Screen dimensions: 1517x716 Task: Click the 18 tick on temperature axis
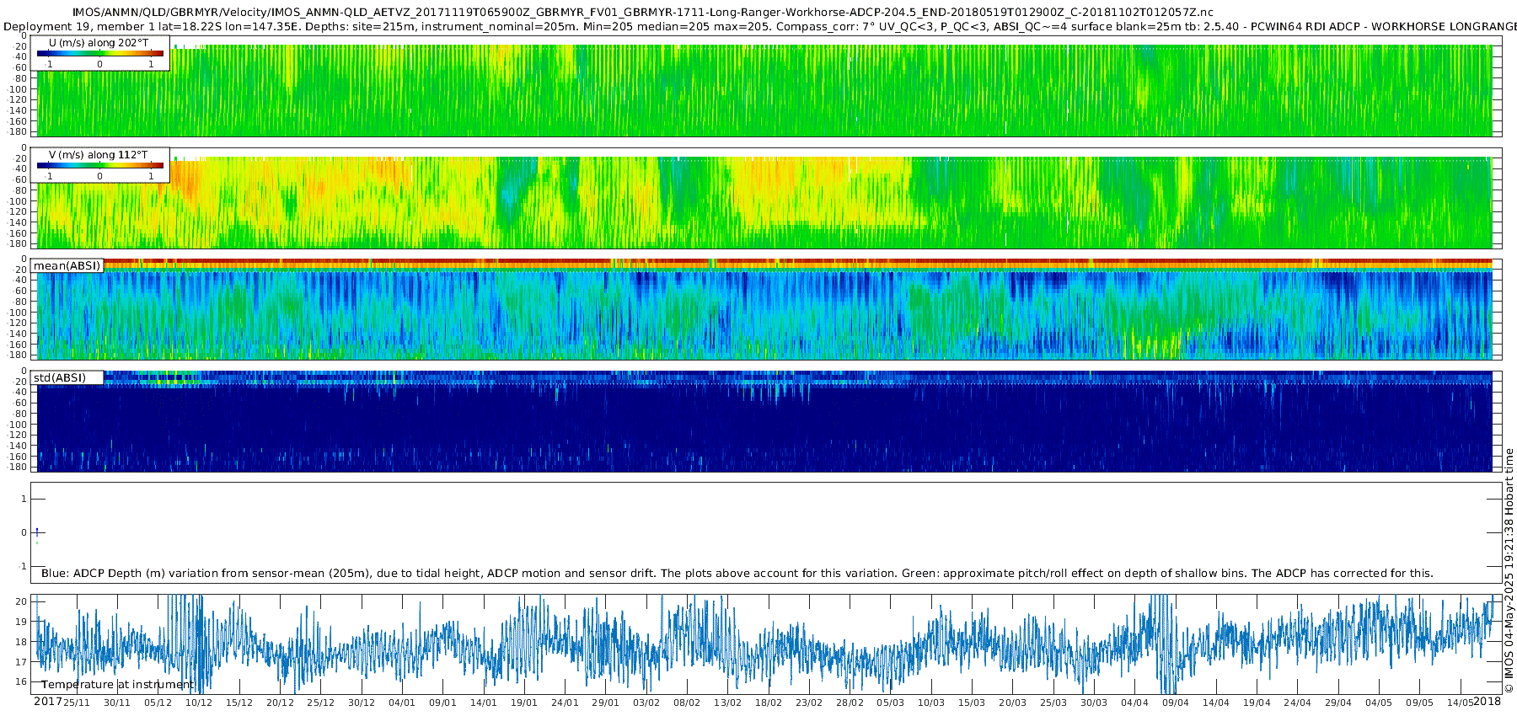coord(21,641)
